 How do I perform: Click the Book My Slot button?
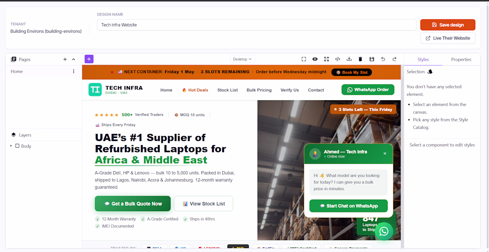pos(352,72)
